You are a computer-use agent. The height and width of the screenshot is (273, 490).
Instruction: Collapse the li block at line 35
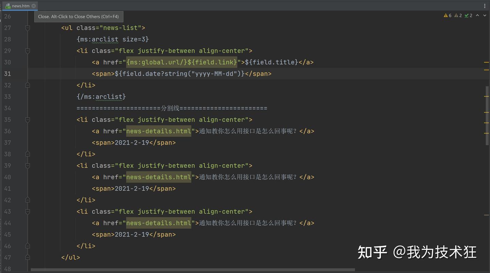(28, 120)
